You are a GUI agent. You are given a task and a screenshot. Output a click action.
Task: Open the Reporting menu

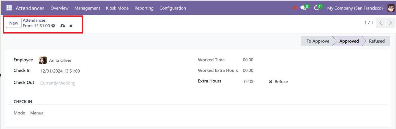[x=144, y=8]
